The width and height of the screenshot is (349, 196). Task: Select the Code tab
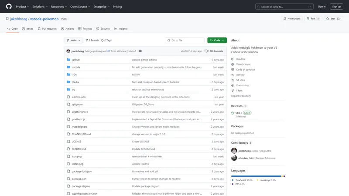click(13, 29)
